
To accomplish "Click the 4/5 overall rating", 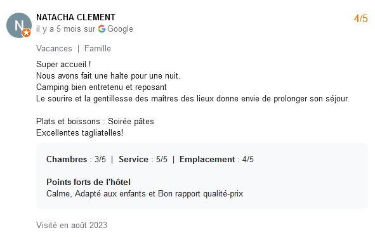I will tap(361, 18).
